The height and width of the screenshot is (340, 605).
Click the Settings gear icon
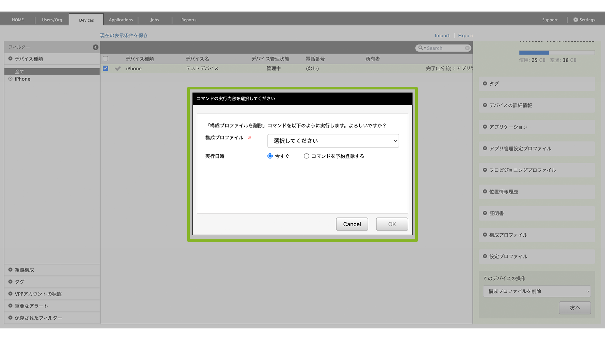pyautogui.click(x=575, y=20)
